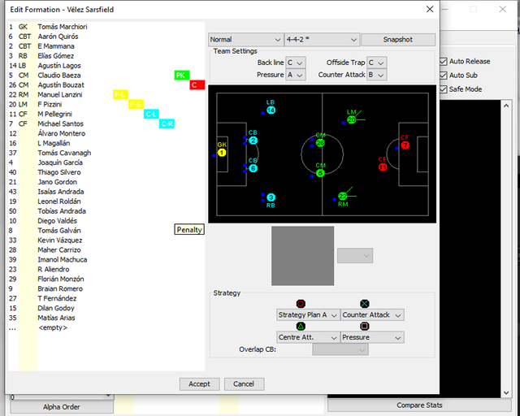Select M Pellegrini in the squad list
The image size is (520, 416).
[x=54, y=114]
